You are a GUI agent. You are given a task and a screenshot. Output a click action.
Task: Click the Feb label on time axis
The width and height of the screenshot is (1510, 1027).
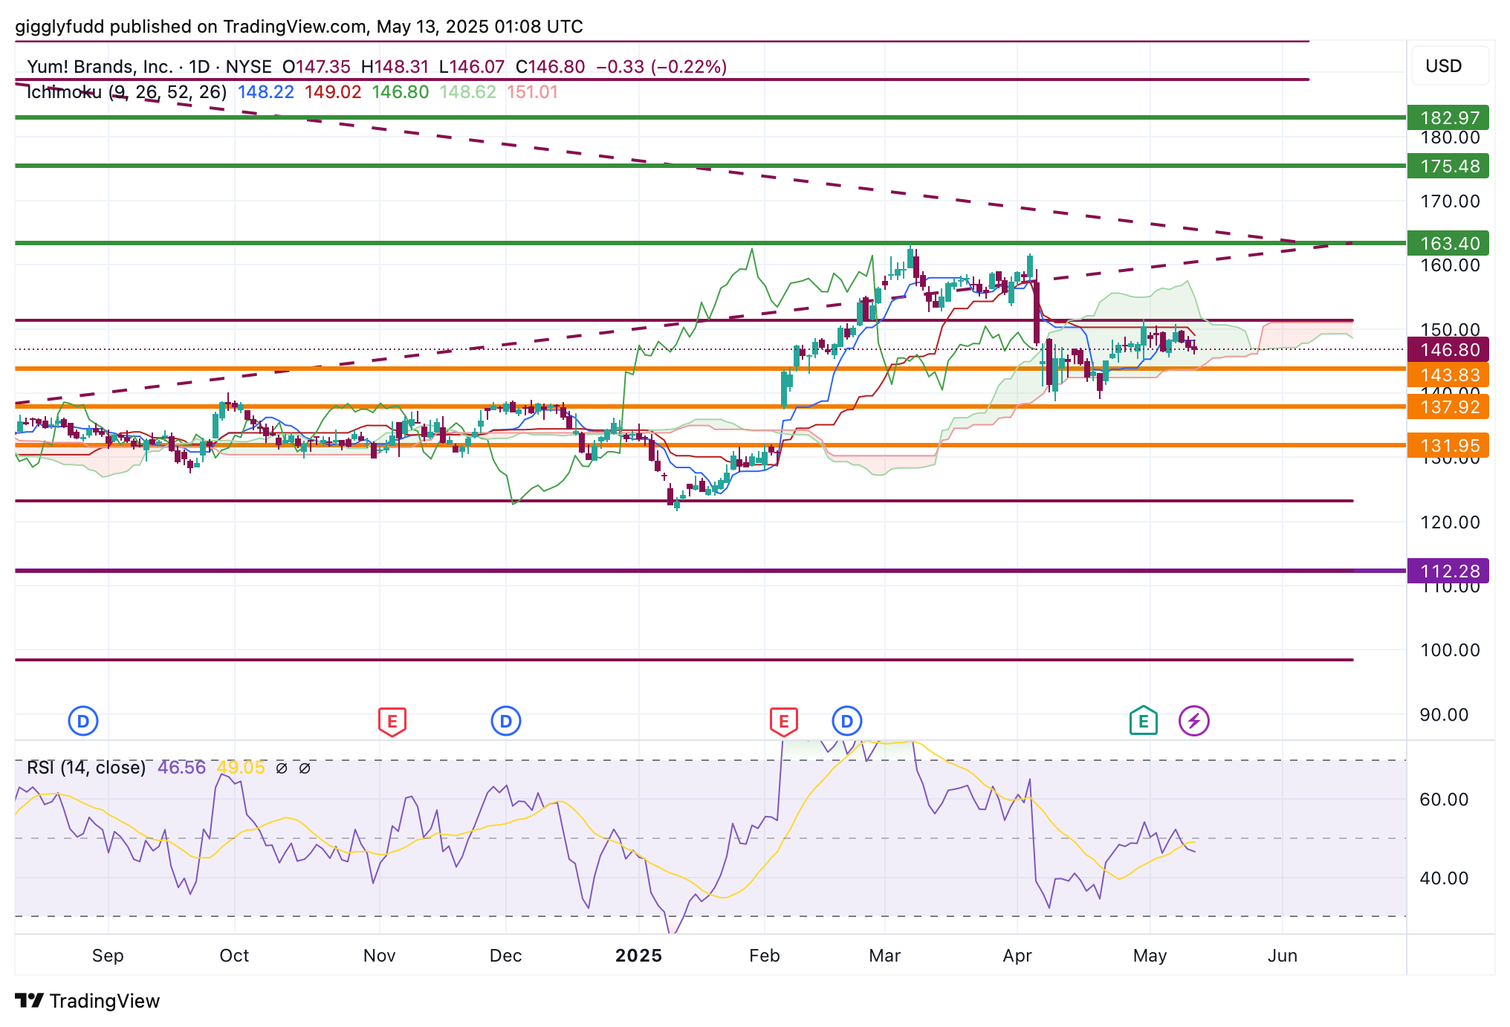click(765, 956)
